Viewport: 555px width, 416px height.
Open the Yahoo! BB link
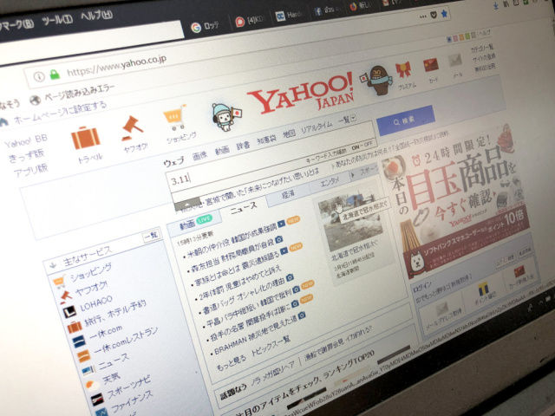coord(26,141)
